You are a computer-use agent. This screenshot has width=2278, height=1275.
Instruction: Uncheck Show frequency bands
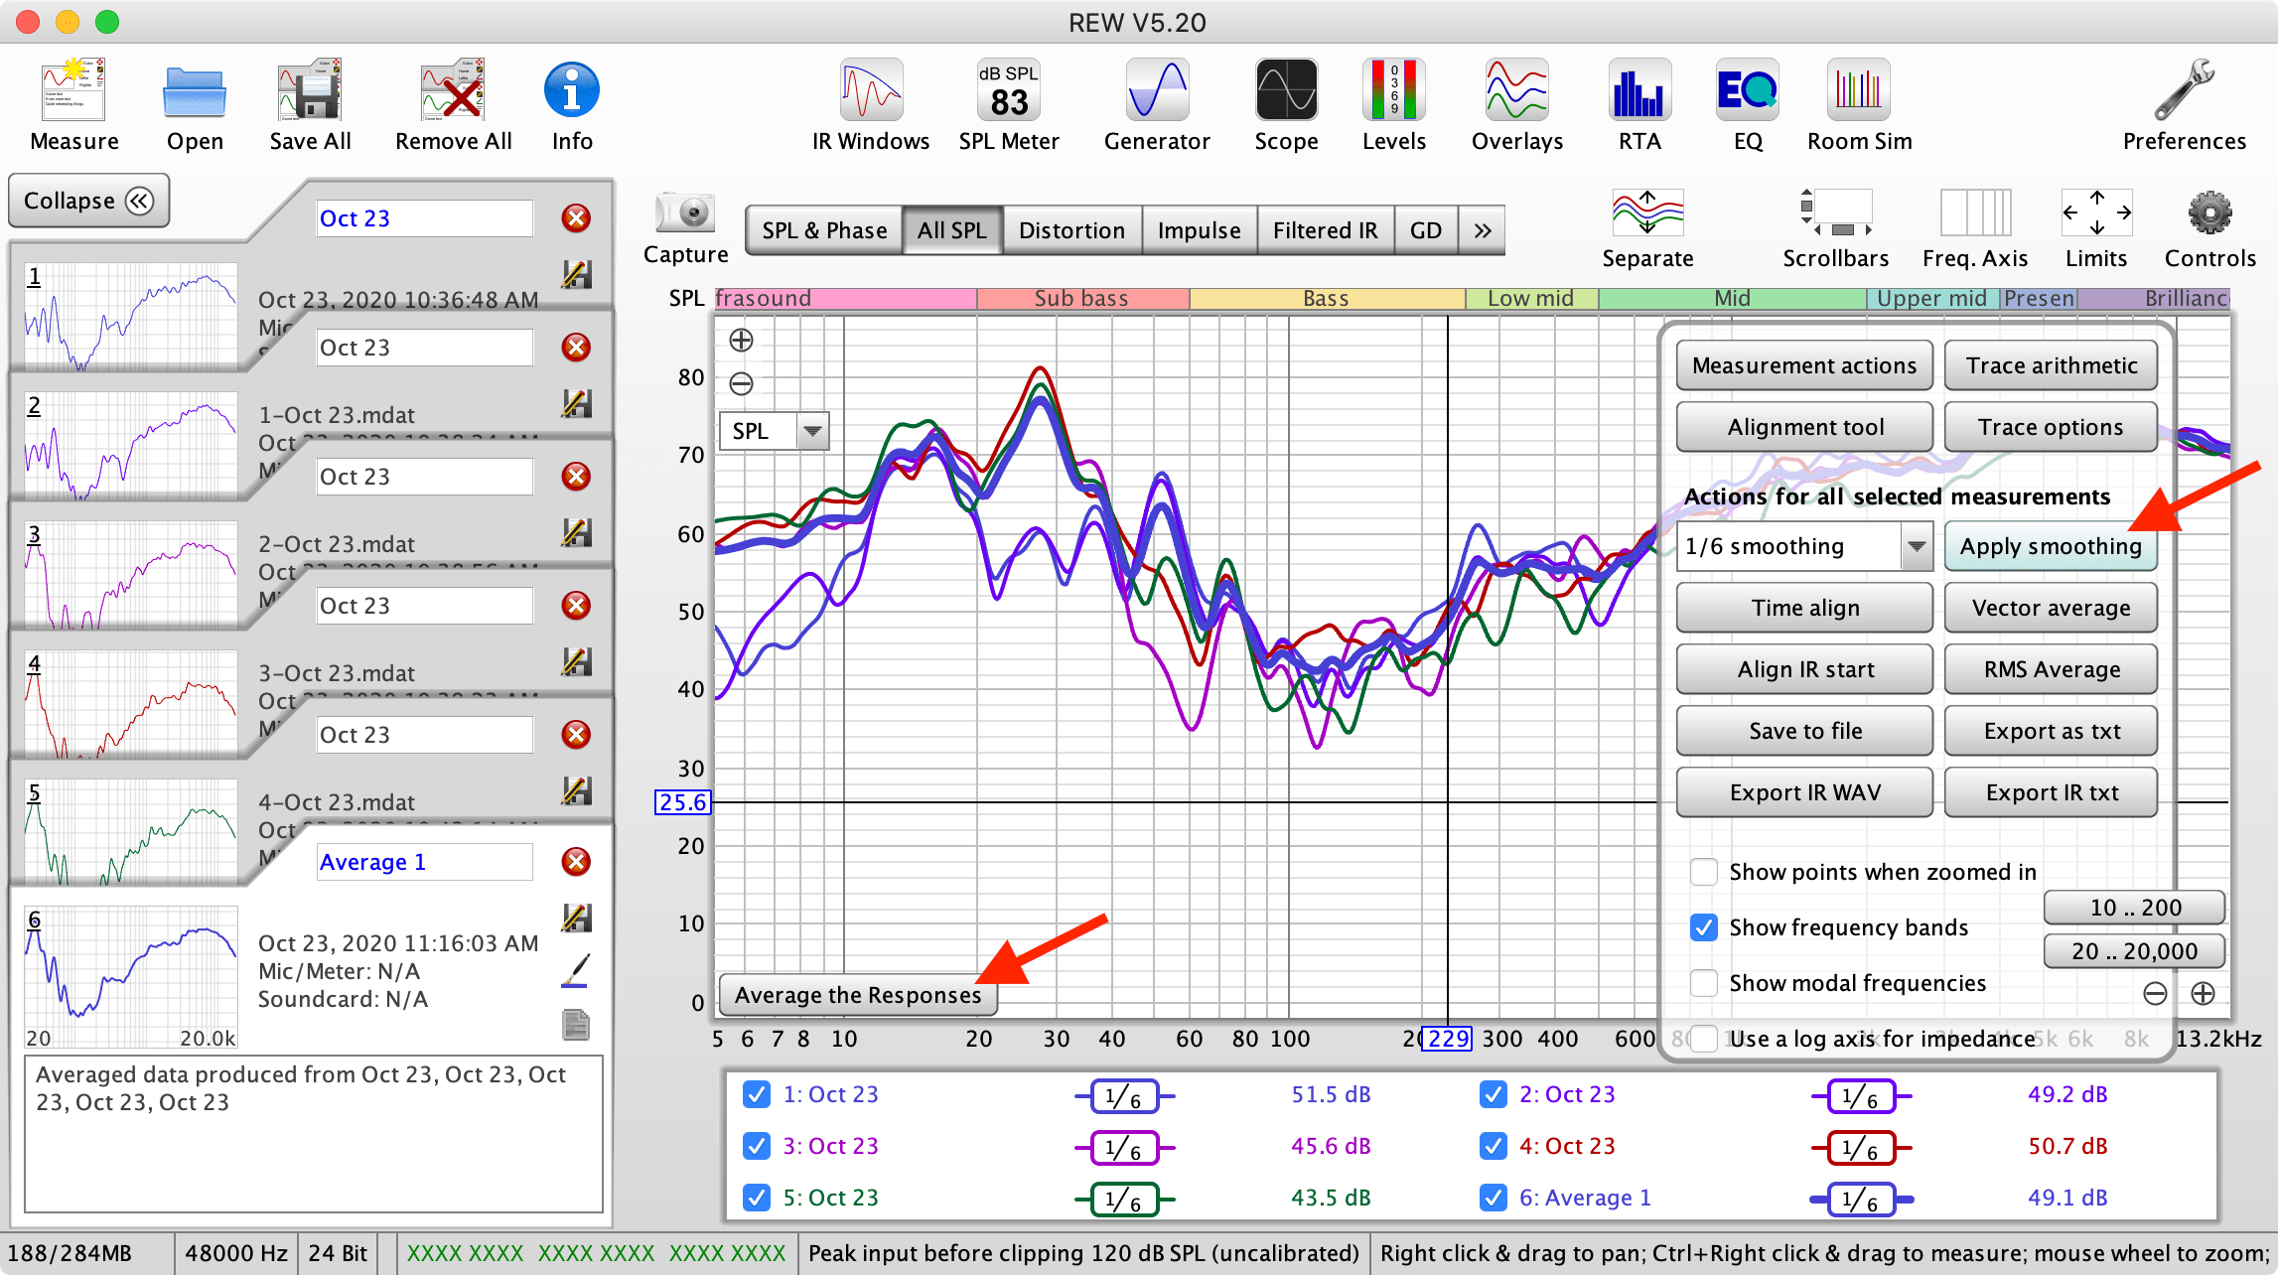[1704, 927]
